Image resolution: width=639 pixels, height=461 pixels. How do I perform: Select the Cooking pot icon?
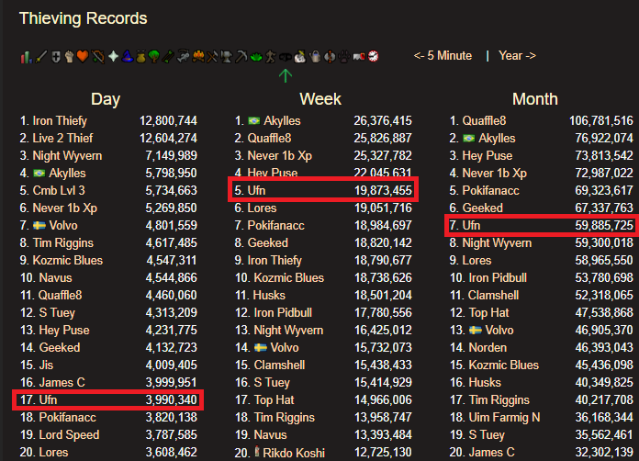140,57
